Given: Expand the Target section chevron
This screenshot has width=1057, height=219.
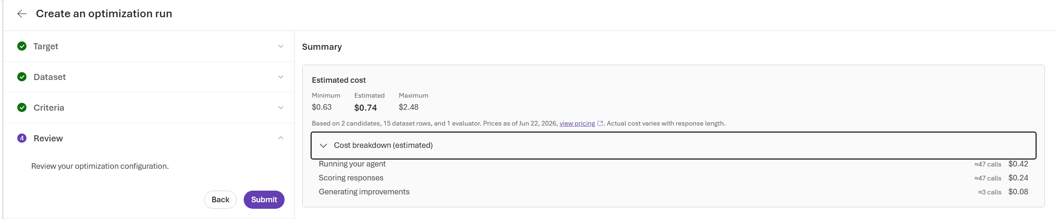Looking at the screenshot, I should [281, 46].
